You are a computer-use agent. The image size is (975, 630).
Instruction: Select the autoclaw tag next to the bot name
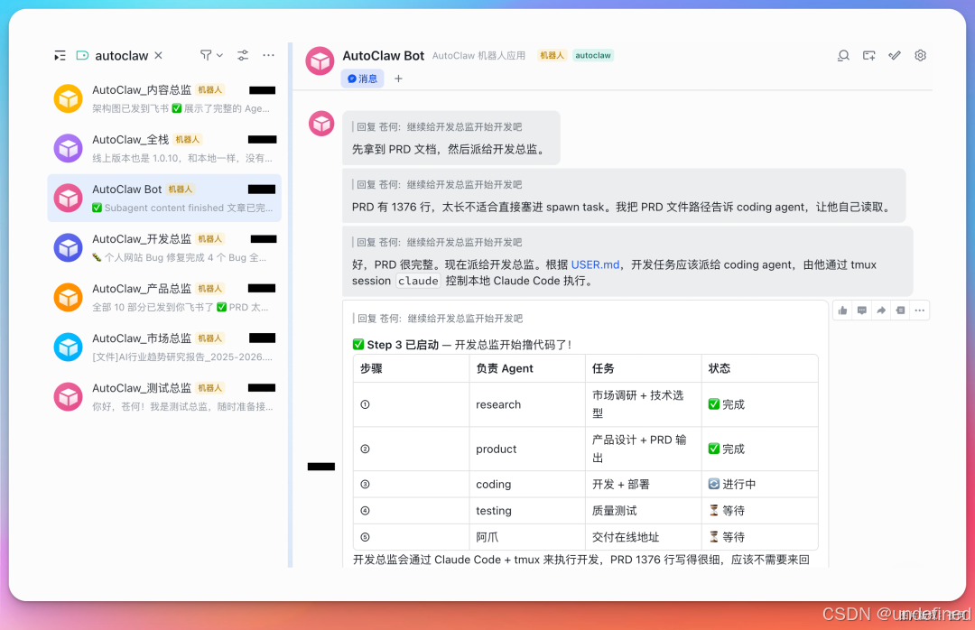tap(592, 55)
